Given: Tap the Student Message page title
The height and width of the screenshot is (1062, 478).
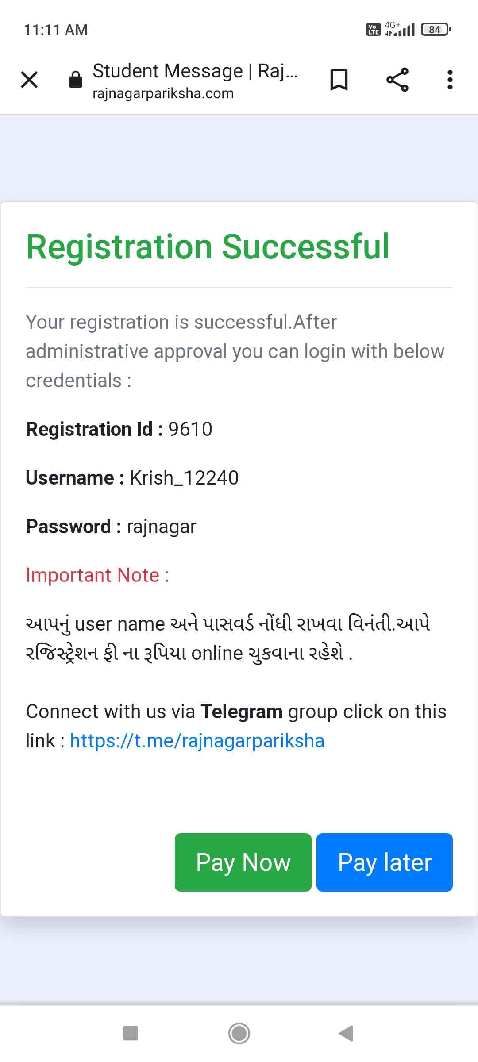Looking at the screenshot, I should (x=195, y=71).
